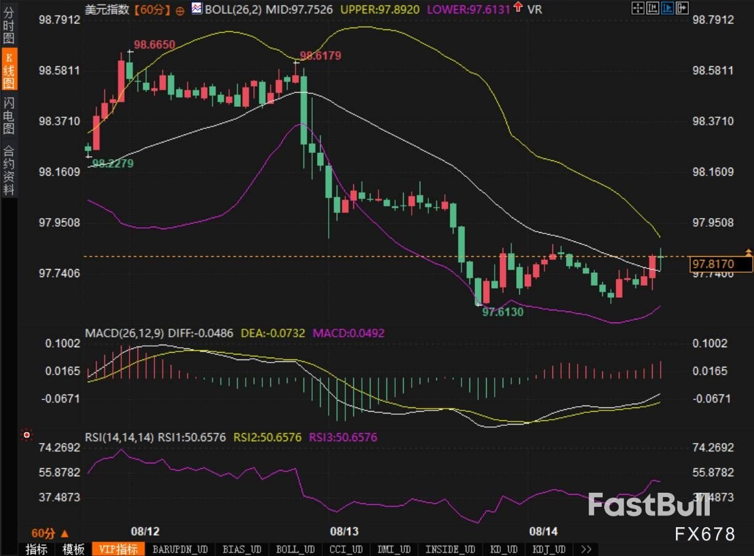Open the 60分 timeframe selector at bottom left
754x556 pixels.
[50, 533]
